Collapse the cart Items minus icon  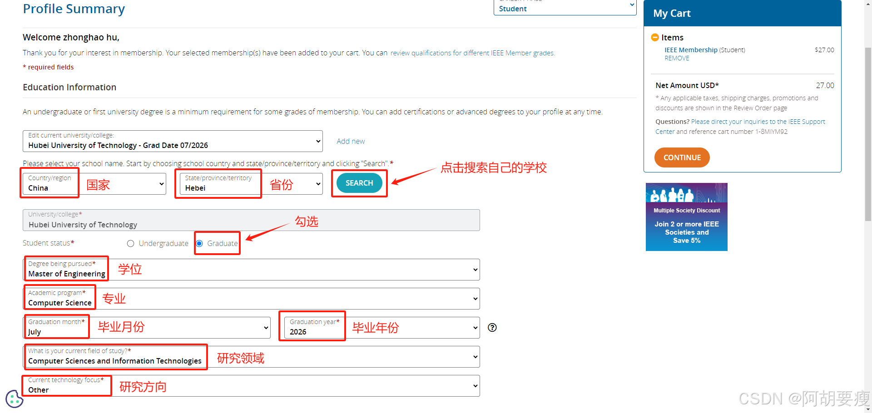(655, 37)
